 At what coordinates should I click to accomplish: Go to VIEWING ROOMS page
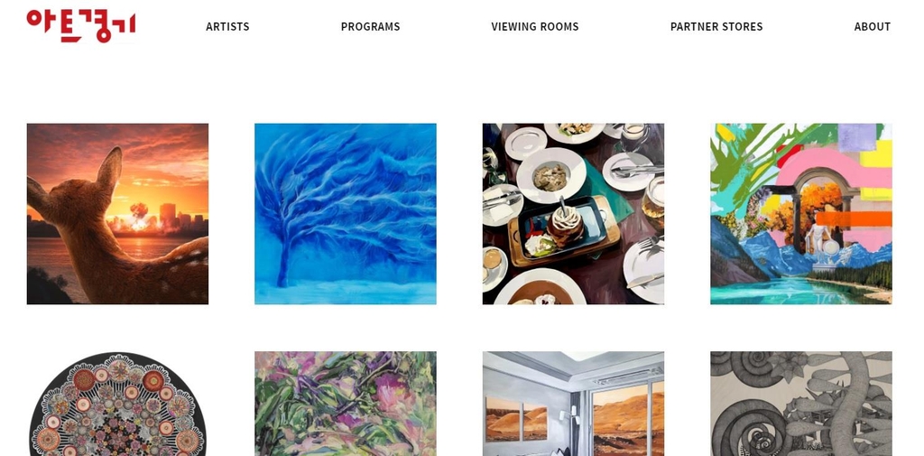click(534, 26)
